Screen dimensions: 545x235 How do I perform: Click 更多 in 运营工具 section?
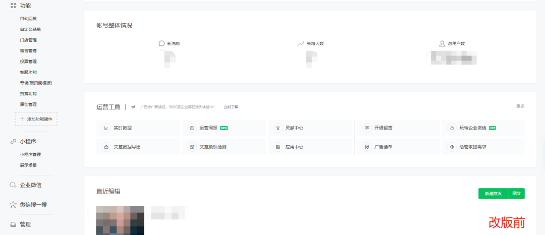[520, 106]
